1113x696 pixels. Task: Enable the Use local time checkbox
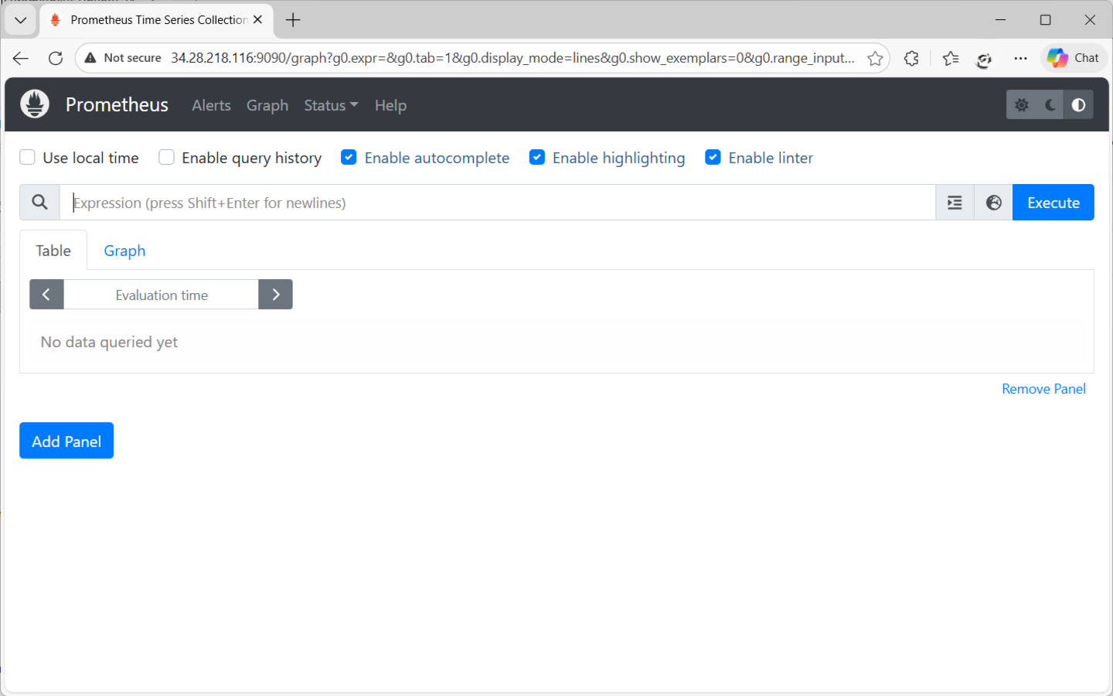(27, 157)
